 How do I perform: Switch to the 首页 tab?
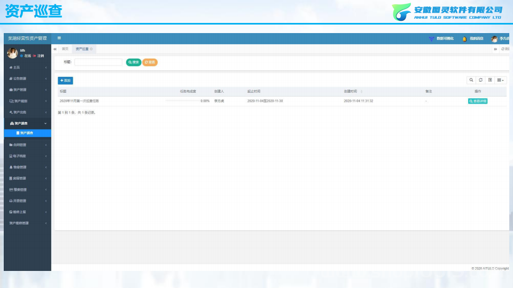(65, 49)
